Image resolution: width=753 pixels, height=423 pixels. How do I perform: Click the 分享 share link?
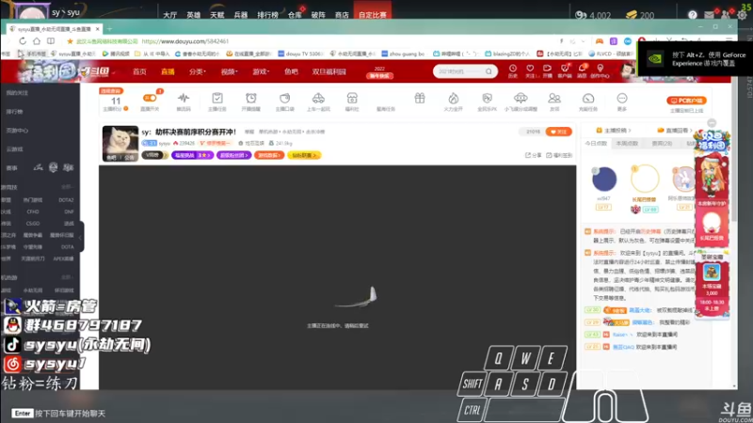533,155
